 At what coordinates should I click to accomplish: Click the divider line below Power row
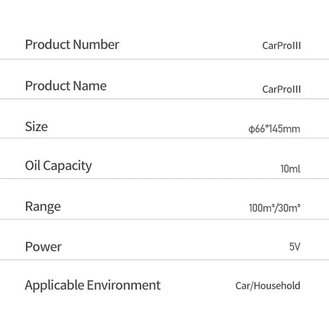click(164, 260)
